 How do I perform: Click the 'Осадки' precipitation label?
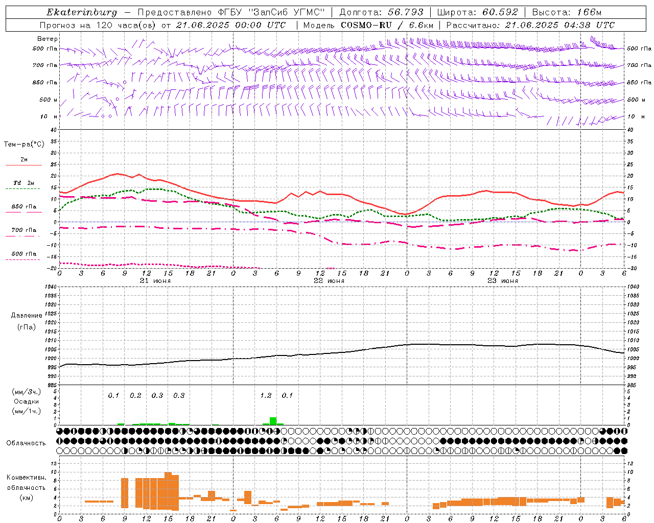[27, 401]
